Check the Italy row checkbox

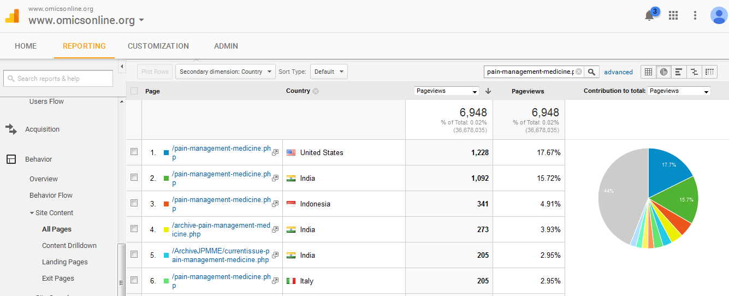coord(134,280)
